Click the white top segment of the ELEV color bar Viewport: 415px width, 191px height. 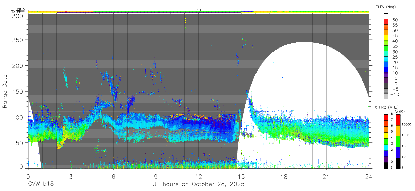point(386,17)
